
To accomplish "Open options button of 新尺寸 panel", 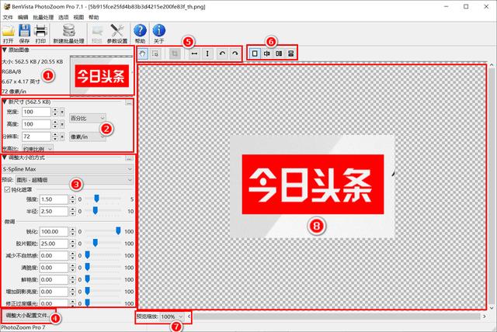I will (129, 102).
